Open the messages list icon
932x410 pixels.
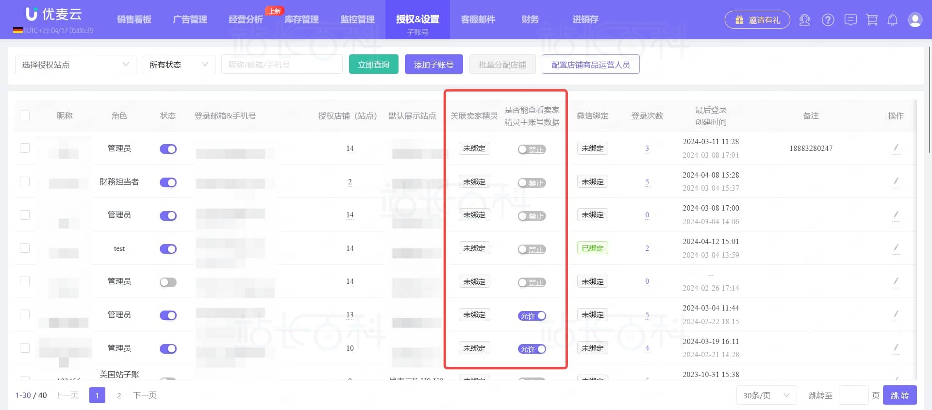pyautogui.click(x=850, y=20)
